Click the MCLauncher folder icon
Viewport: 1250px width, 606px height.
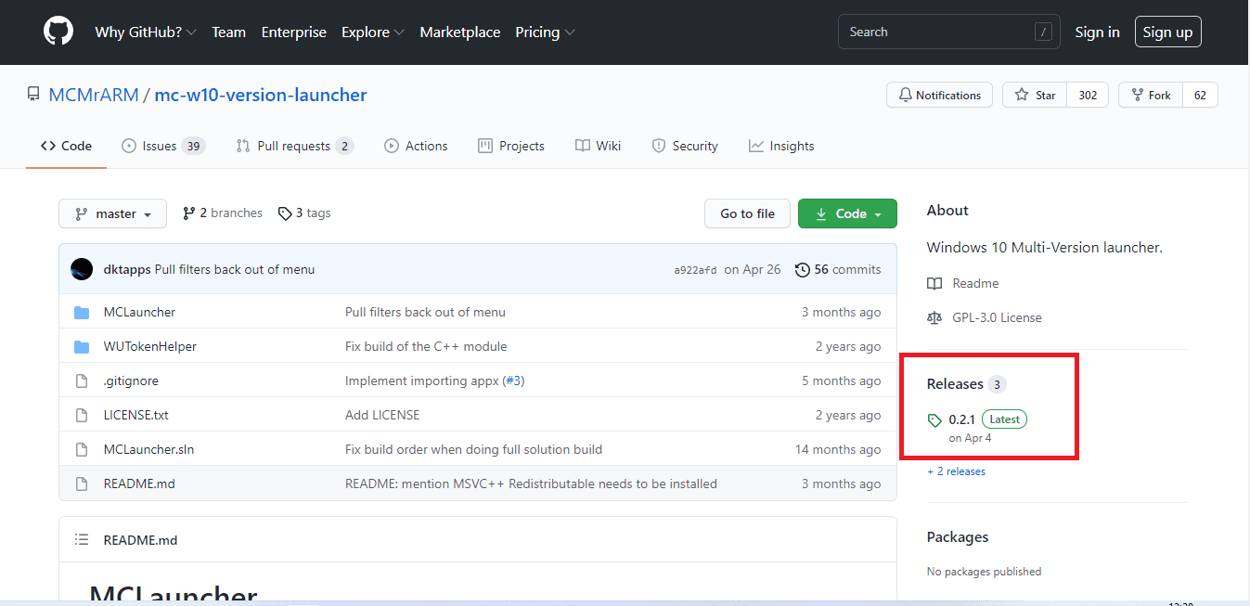pyautogui.click(x=82, y=312)
